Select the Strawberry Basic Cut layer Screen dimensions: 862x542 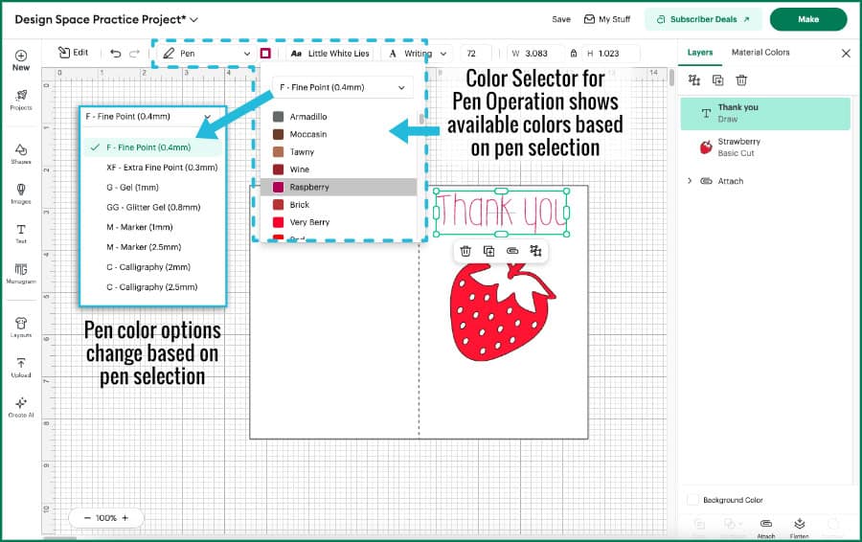(x=765, y=147)
